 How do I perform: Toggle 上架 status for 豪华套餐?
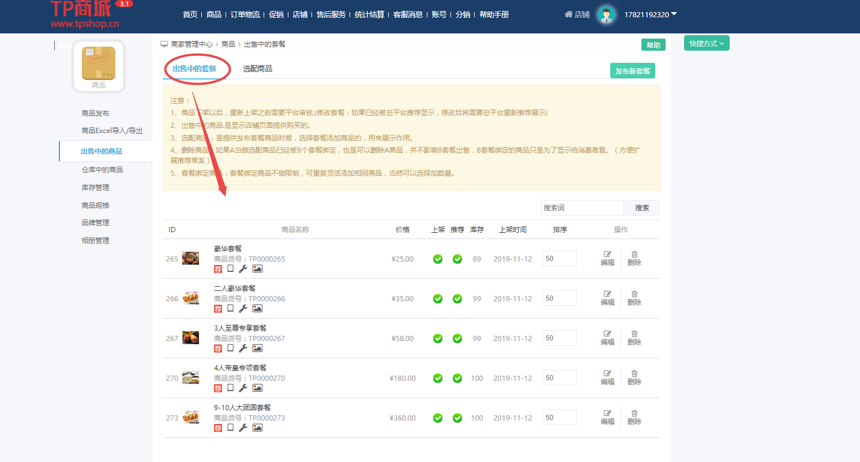click(438, 259)
